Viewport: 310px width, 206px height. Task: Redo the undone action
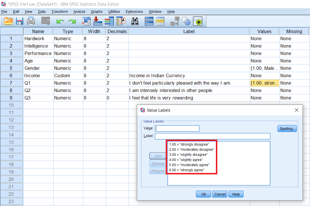71,21
